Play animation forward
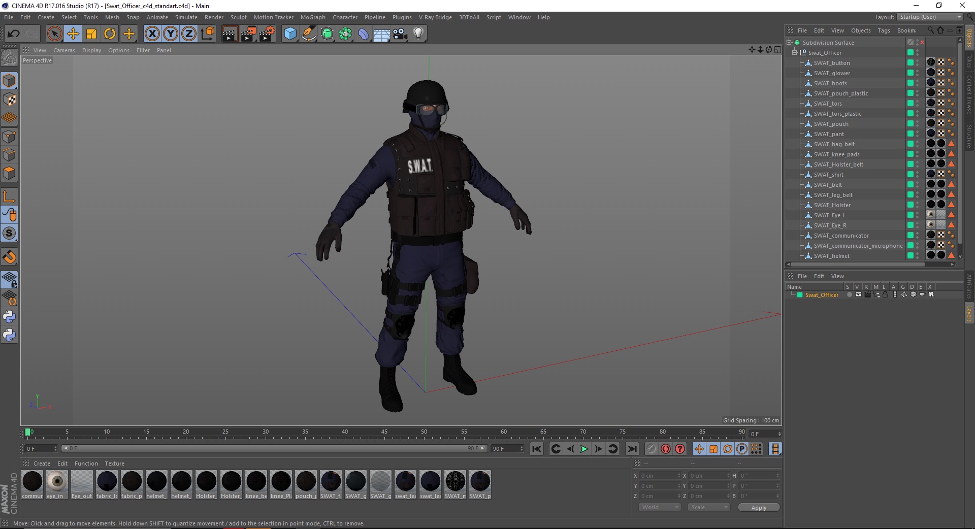 click(x=584, y=449)
